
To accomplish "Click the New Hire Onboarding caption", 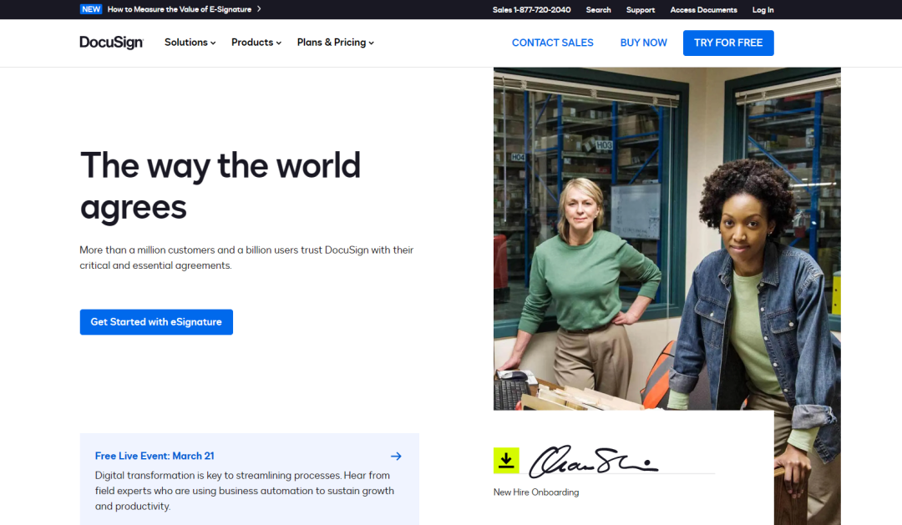I will (x=536, y=492).
